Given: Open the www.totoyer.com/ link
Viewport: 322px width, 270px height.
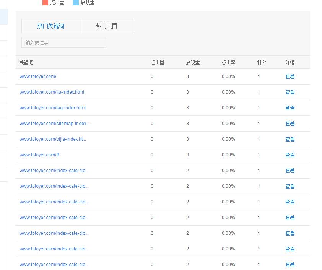Looking at the screenshot, I should [x=38, y=76].
